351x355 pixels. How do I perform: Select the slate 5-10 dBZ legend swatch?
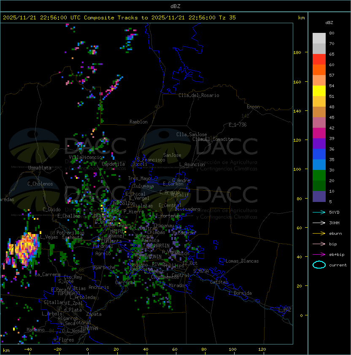point(319,196)
